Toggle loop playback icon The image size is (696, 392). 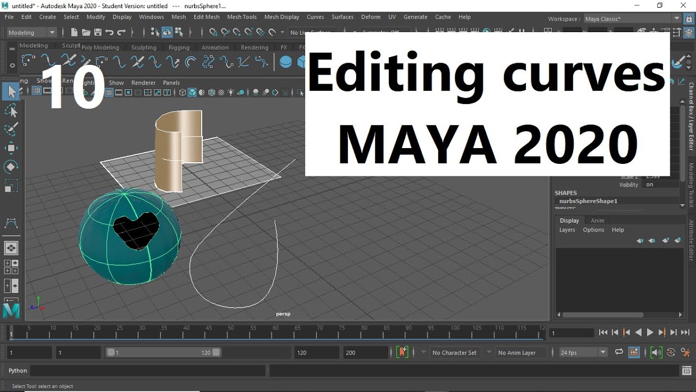(619, 352)
